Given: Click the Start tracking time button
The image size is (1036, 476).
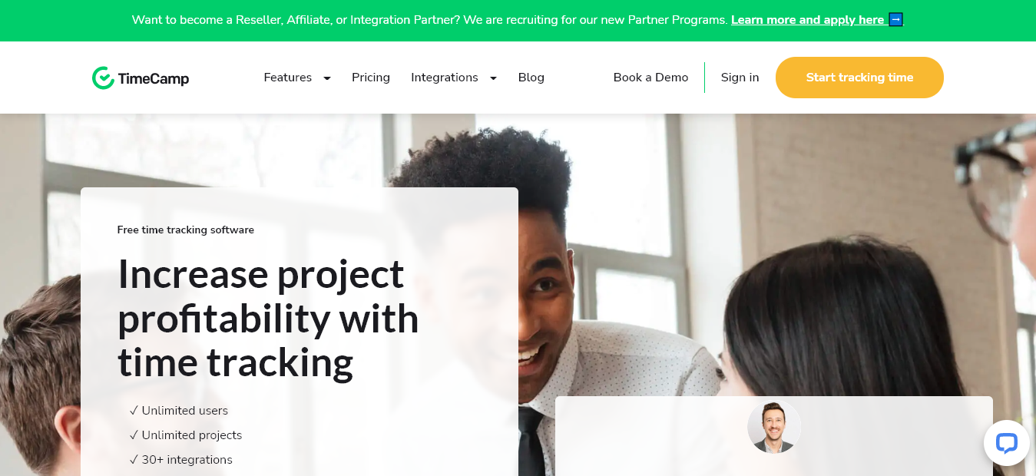Looking at the screenshot, I should point(859,78).
